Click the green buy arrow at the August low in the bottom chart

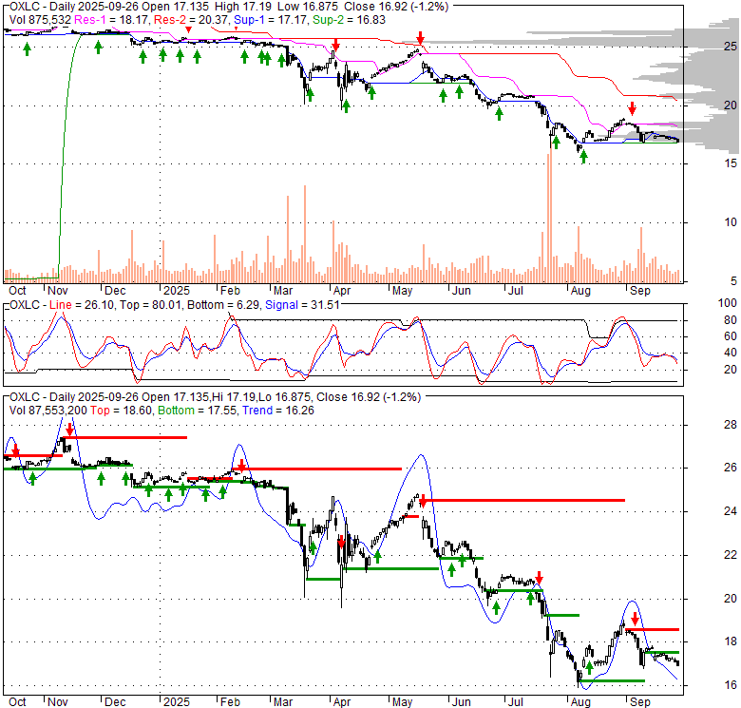(589, 668)
